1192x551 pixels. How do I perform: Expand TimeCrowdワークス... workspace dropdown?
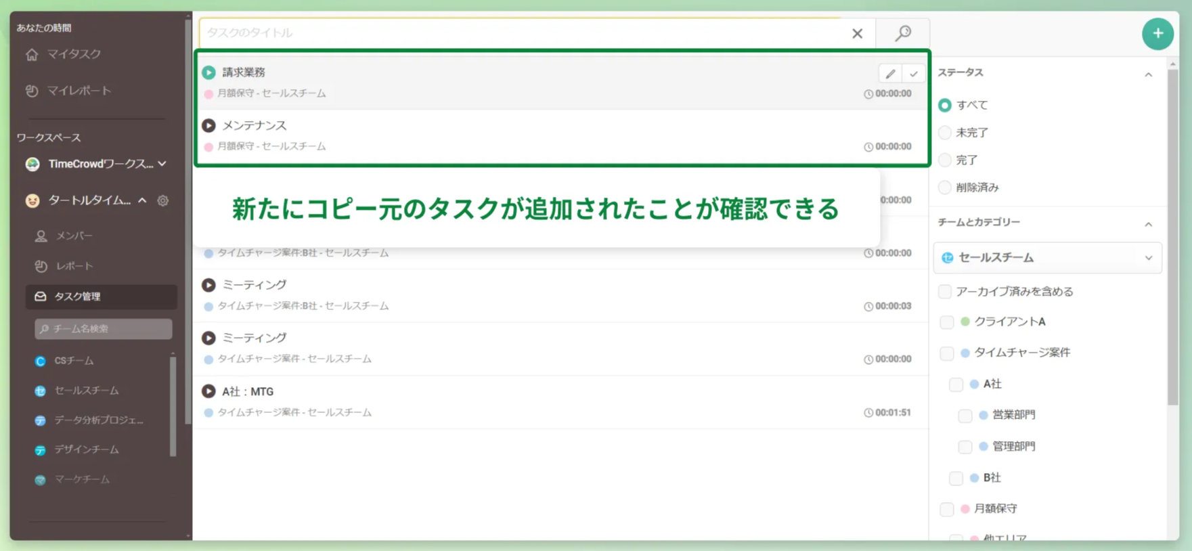point(162,164)
